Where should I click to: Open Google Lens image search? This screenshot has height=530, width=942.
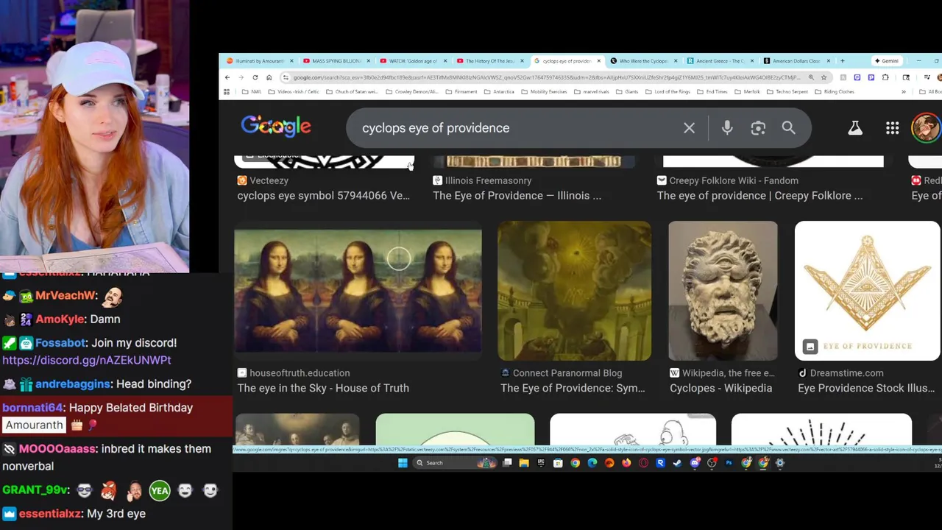(x=758, y=128)
